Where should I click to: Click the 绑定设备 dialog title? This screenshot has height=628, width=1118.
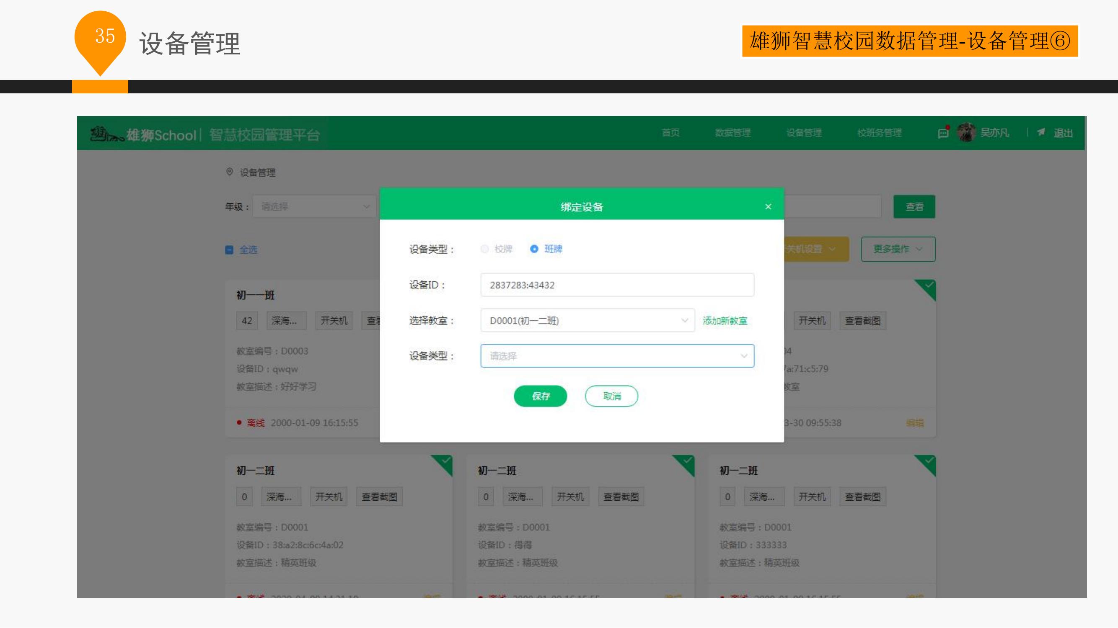point(582,207)
